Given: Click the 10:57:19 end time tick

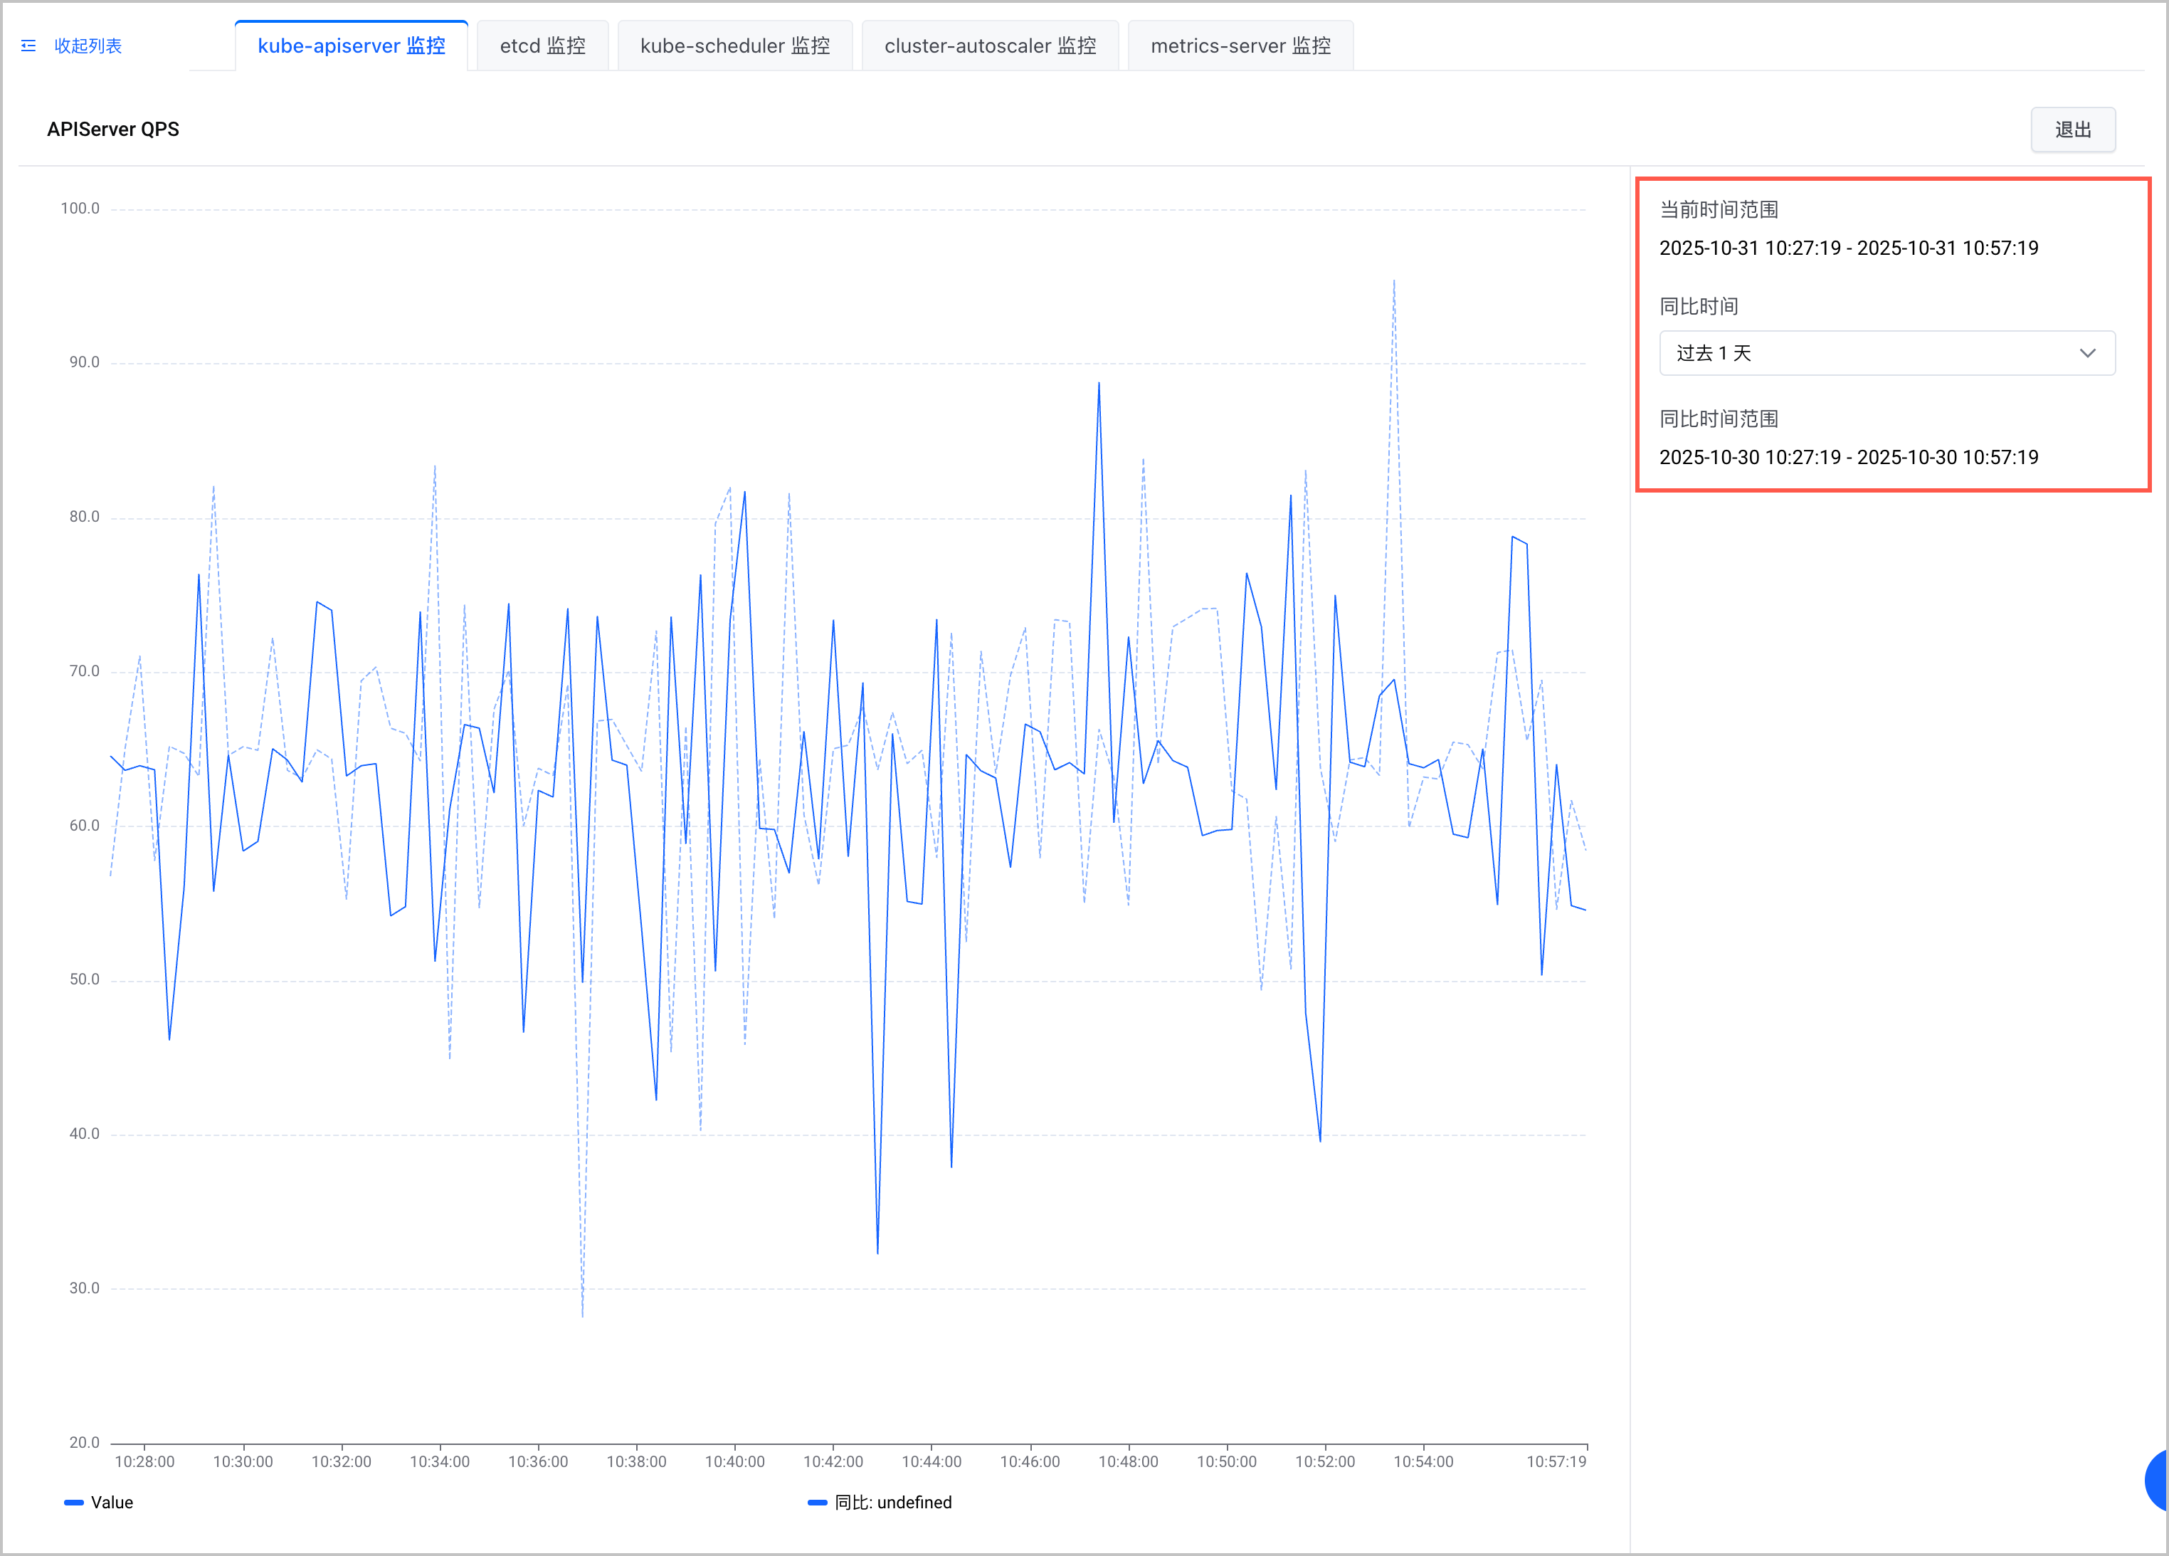Looking at the screenshot, I should 1556,1461.
